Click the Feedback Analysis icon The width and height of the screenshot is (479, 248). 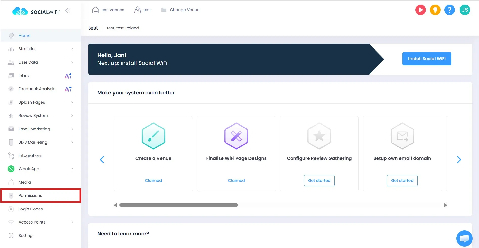click(11, 89)
